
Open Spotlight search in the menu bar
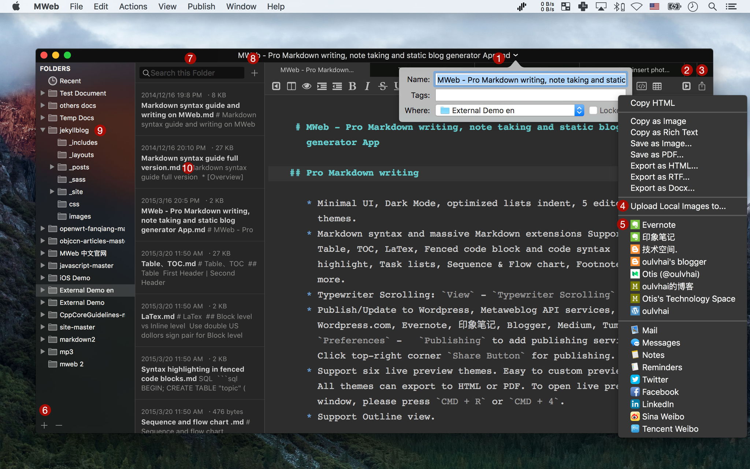pyautogui.click(x=712, y=7)
